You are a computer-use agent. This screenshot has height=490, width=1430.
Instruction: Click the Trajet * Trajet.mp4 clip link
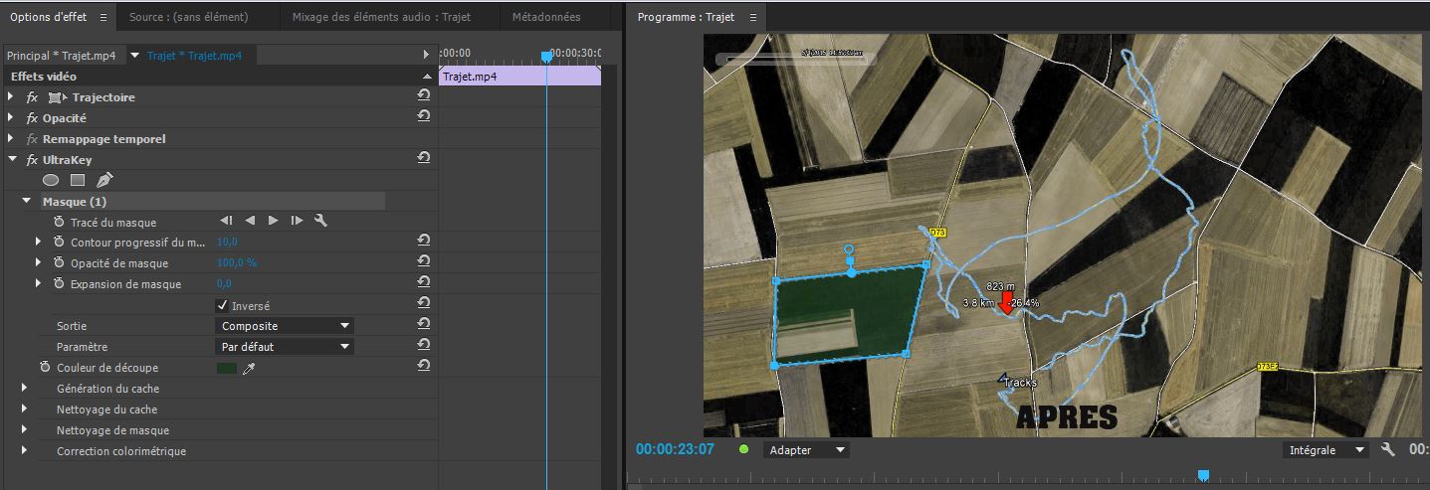coord(194,56)
